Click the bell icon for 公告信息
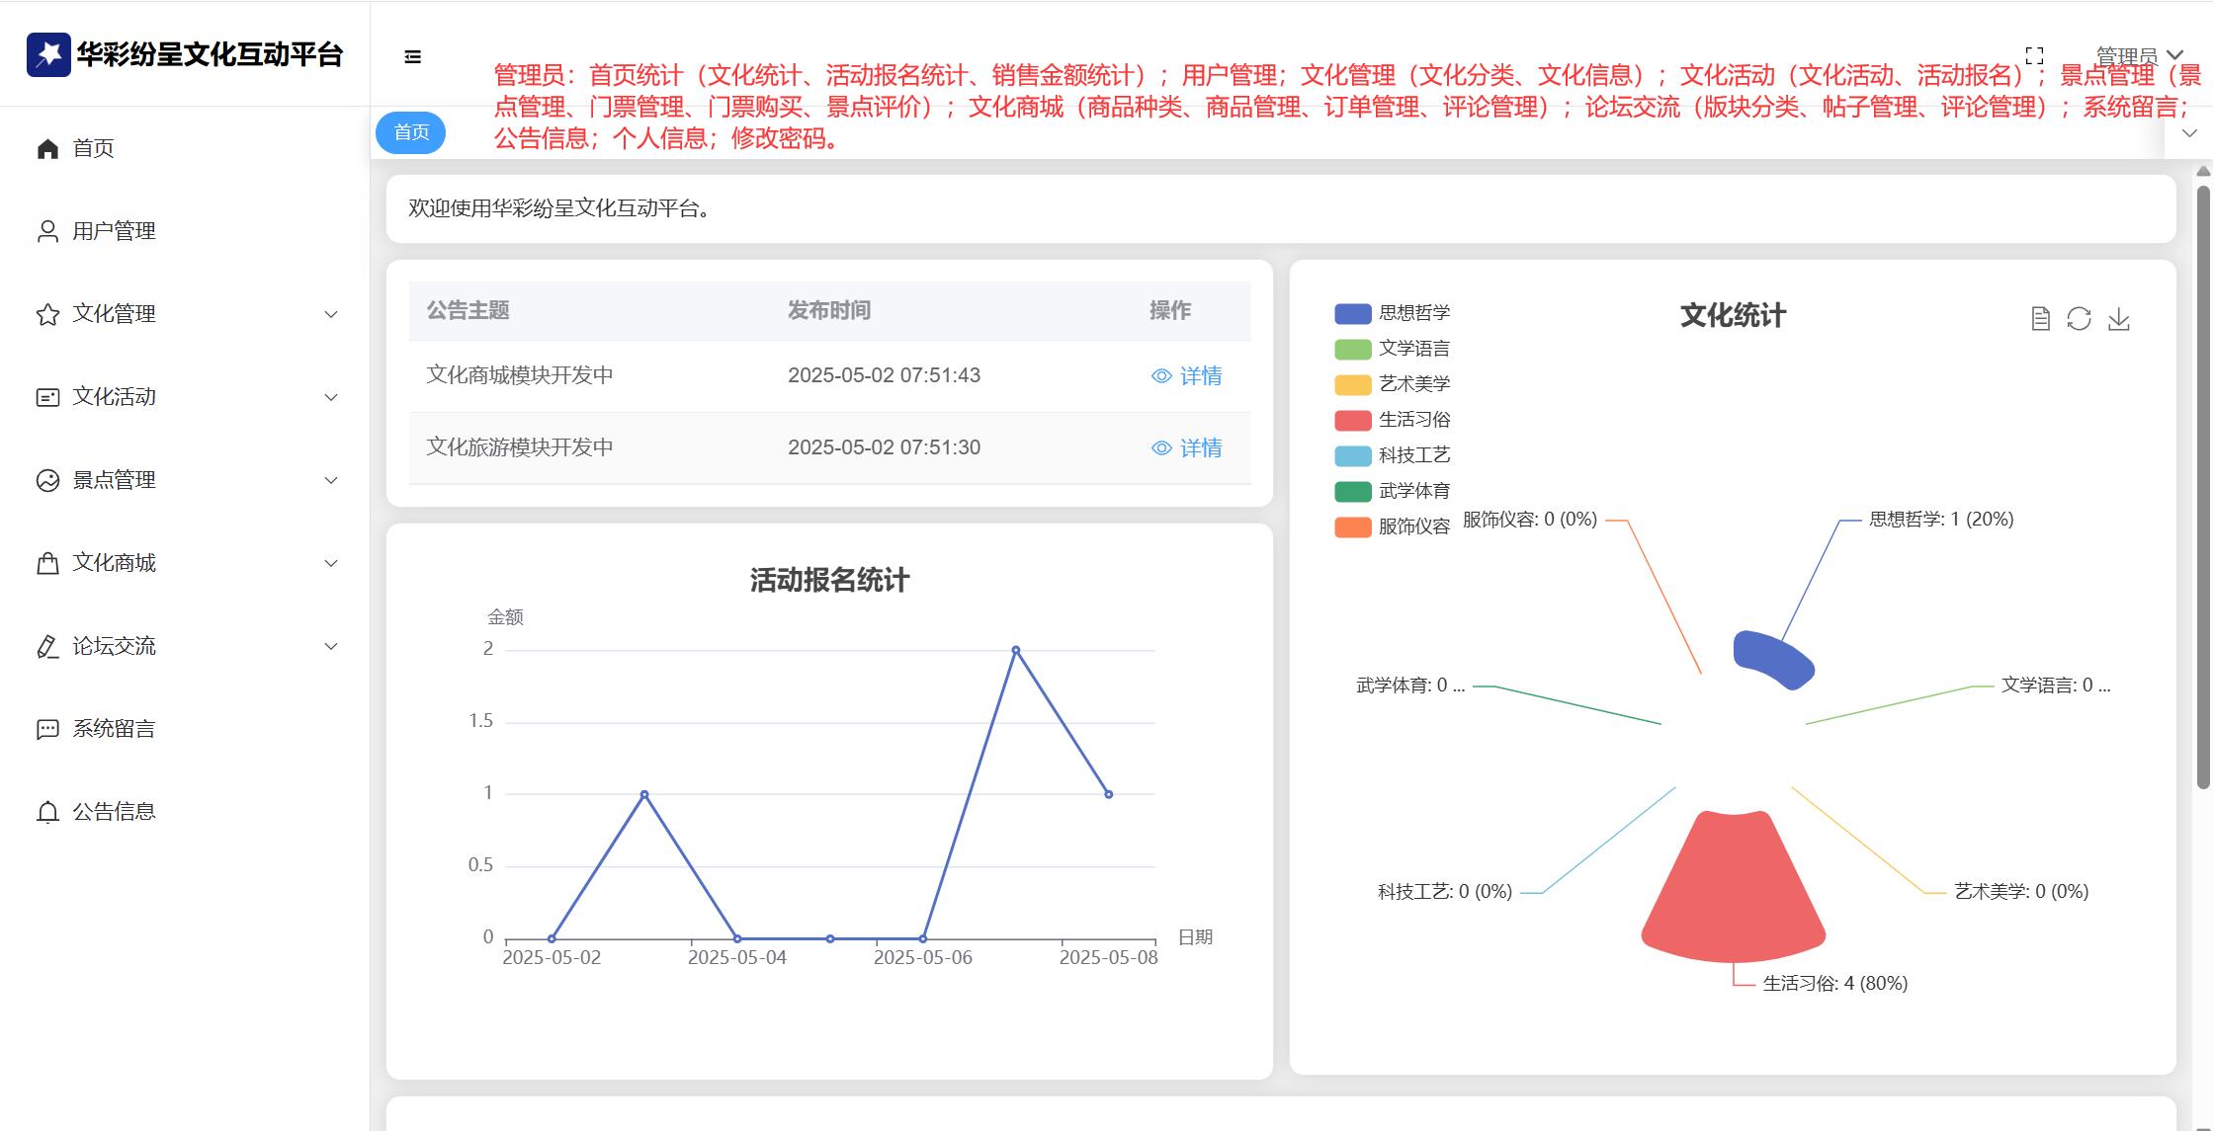Viewport: 2213px width, 1131px height. tap(47, 812)
